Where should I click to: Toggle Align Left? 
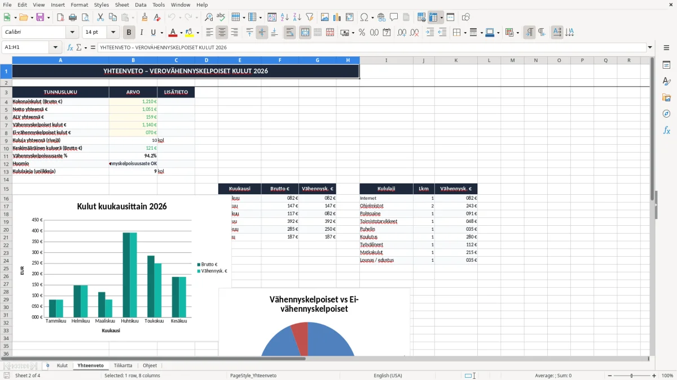point(209,33)
